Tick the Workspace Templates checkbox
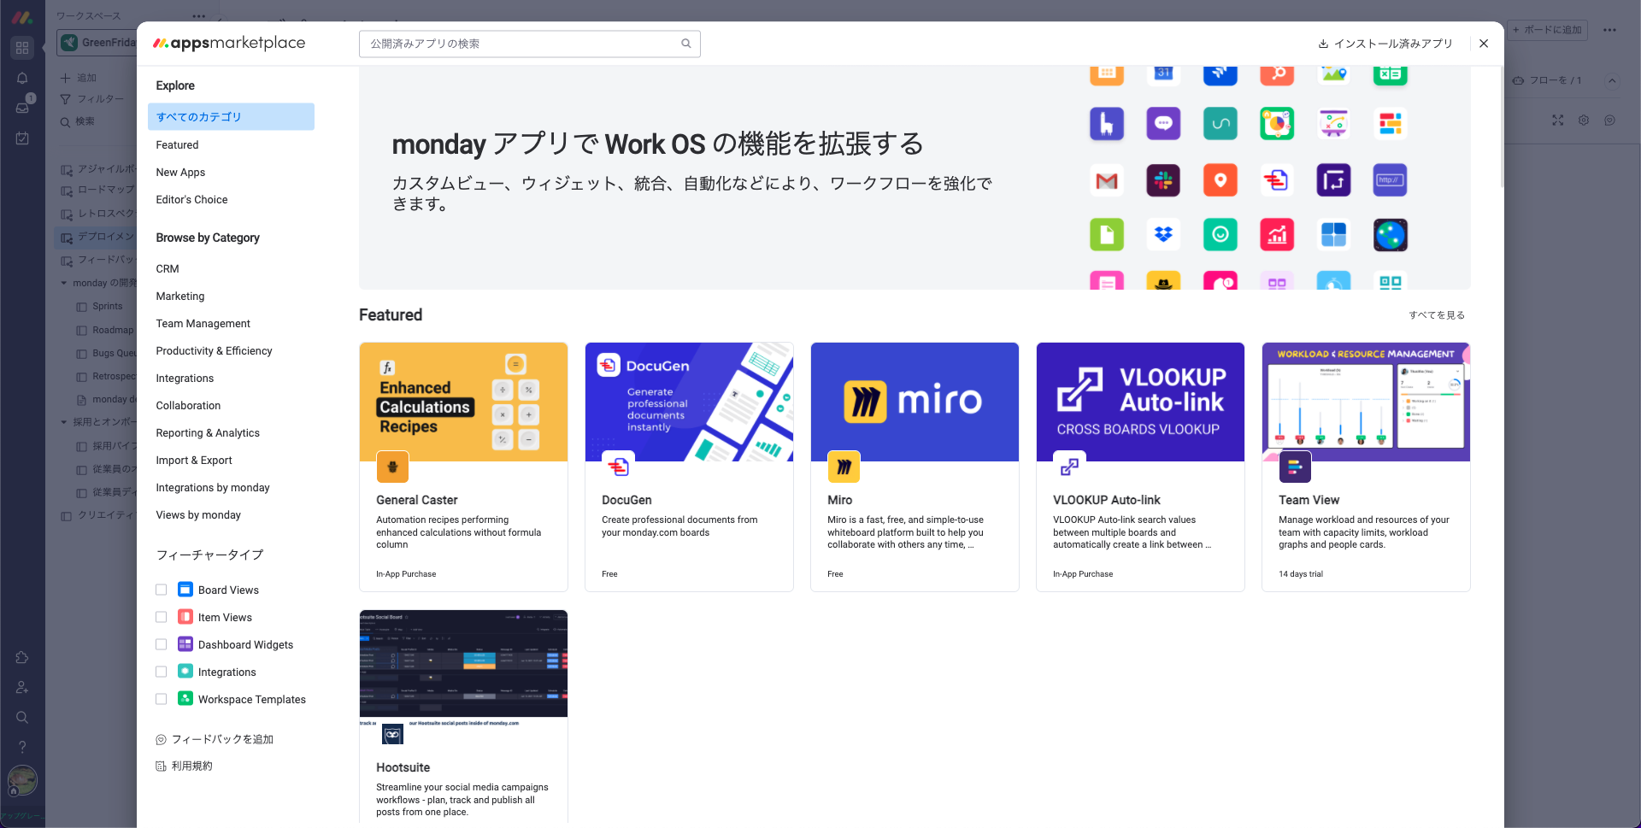Image resolution: width=1641 pixels, height=828 pixels. tap(161, 699)
